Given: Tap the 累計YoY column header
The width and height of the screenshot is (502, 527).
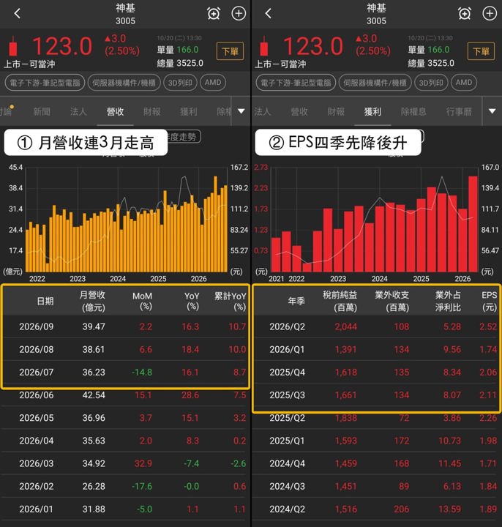Looking at the screenshot, I should click(231, 301).
